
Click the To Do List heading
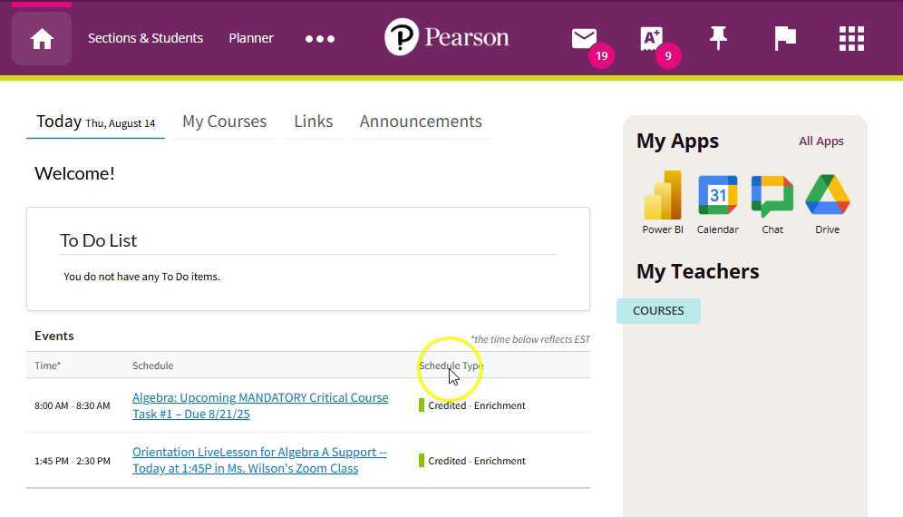99,240
